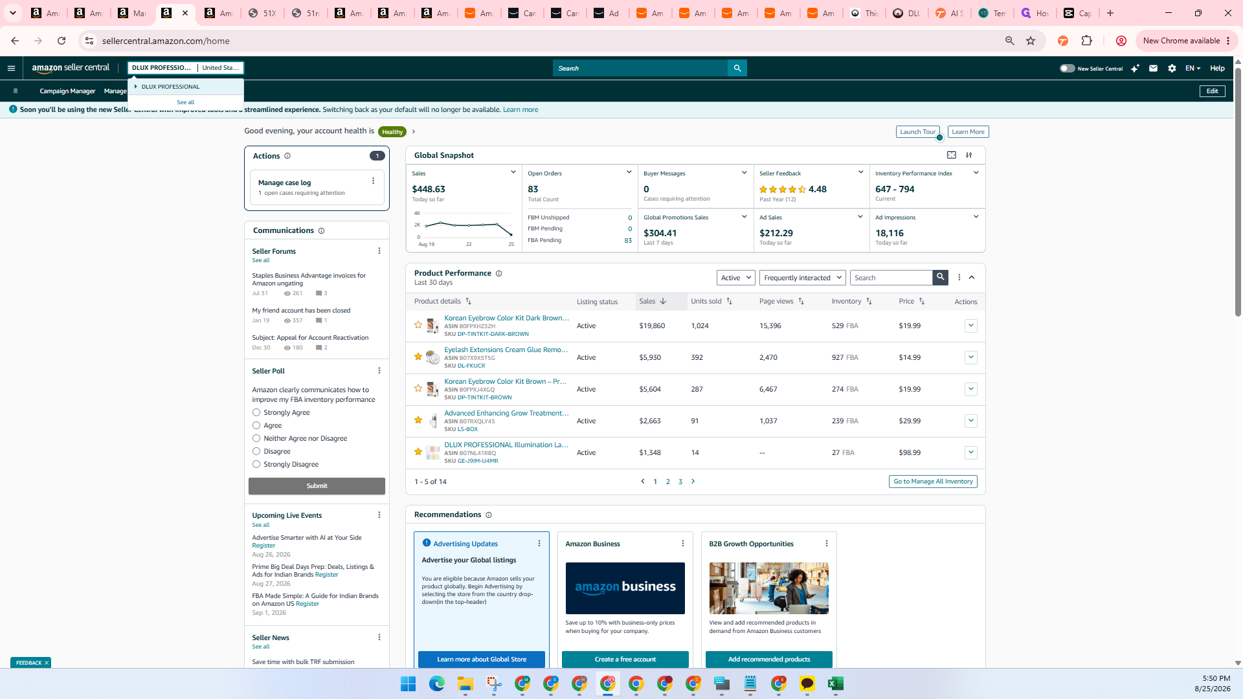Open B2B Growth Opportunities three-dot menu

(827, 543)
